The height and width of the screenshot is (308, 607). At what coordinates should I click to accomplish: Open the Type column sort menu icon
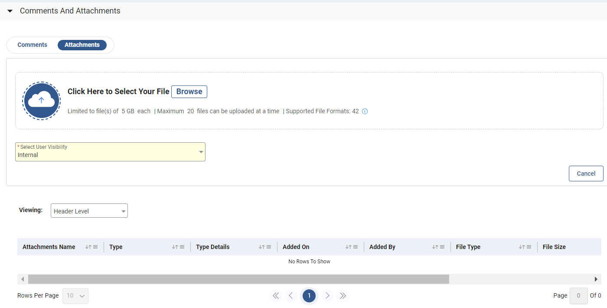coord(178,247)
